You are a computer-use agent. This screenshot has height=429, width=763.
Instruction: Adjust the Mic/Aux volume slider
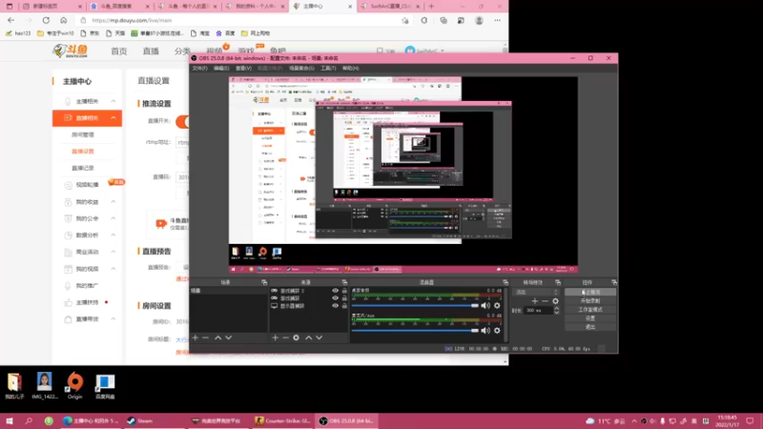pos(415,330)
